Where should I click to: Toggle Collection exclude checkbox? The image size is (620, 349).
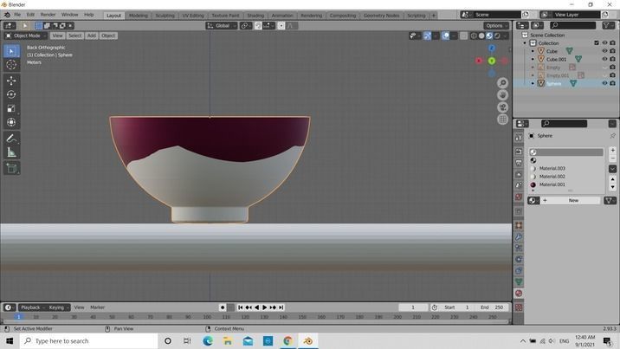(x=597, y=42)
